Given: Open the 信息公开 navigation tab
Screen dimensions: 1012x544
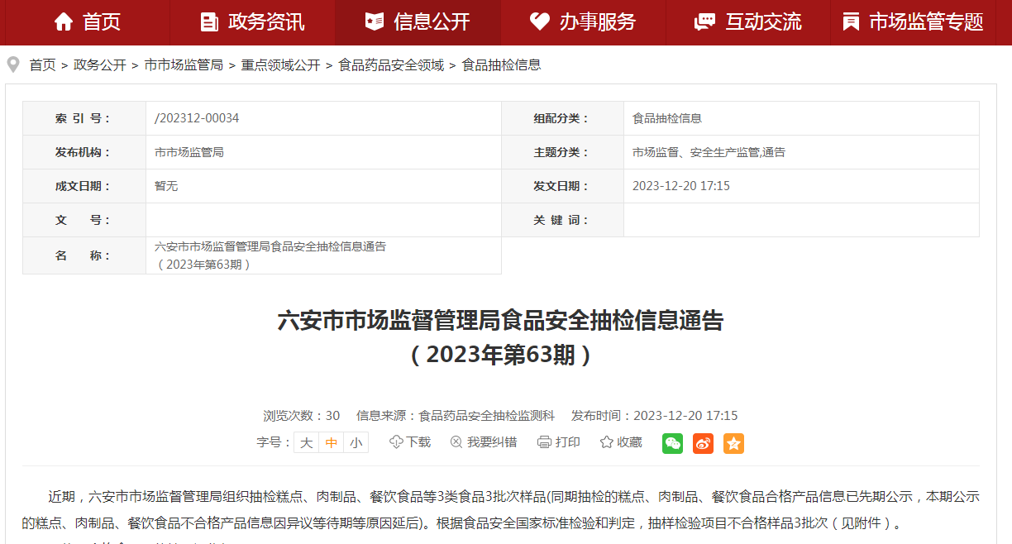Looking at the screenshot, I should coord(418,22).
